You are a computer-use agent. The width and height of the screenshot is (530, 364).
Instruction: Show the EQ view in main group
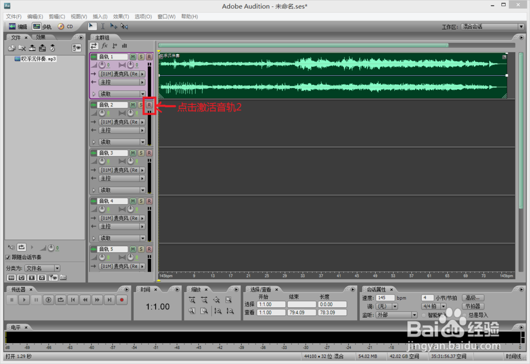(125, 46)
